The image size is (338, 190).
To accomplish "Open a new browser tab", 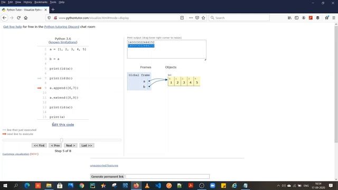I will pyautogui.click(x=53, y=9).
